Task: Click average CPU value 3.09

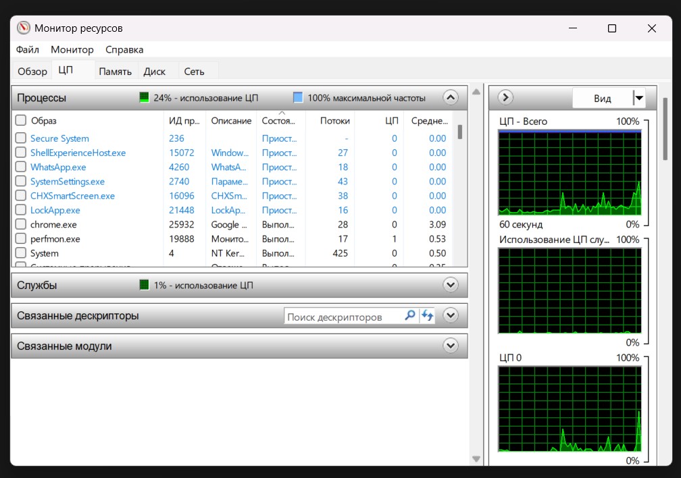Action: point(437,224)
